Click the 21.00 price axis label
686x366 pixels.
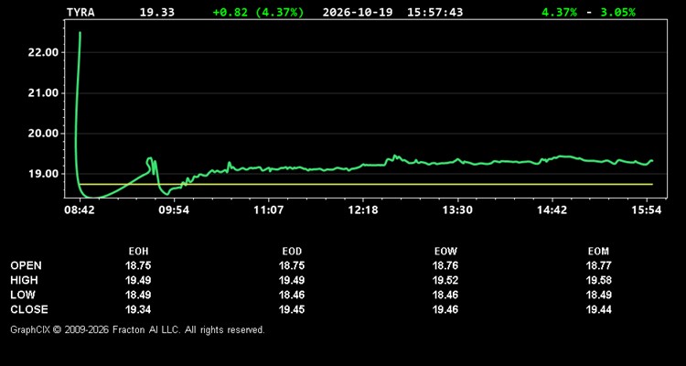[x=43, y=92]
